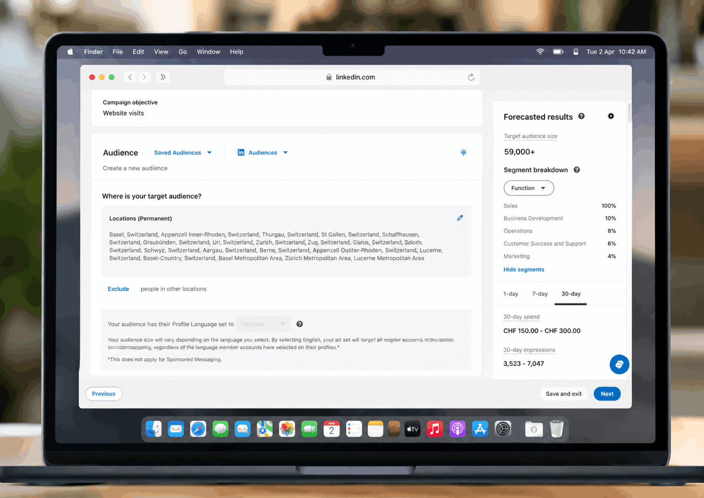Launch Maps from the Dock
Image resolution: width=704 pixels, height=498 pixels.
(x=265, y=429)
